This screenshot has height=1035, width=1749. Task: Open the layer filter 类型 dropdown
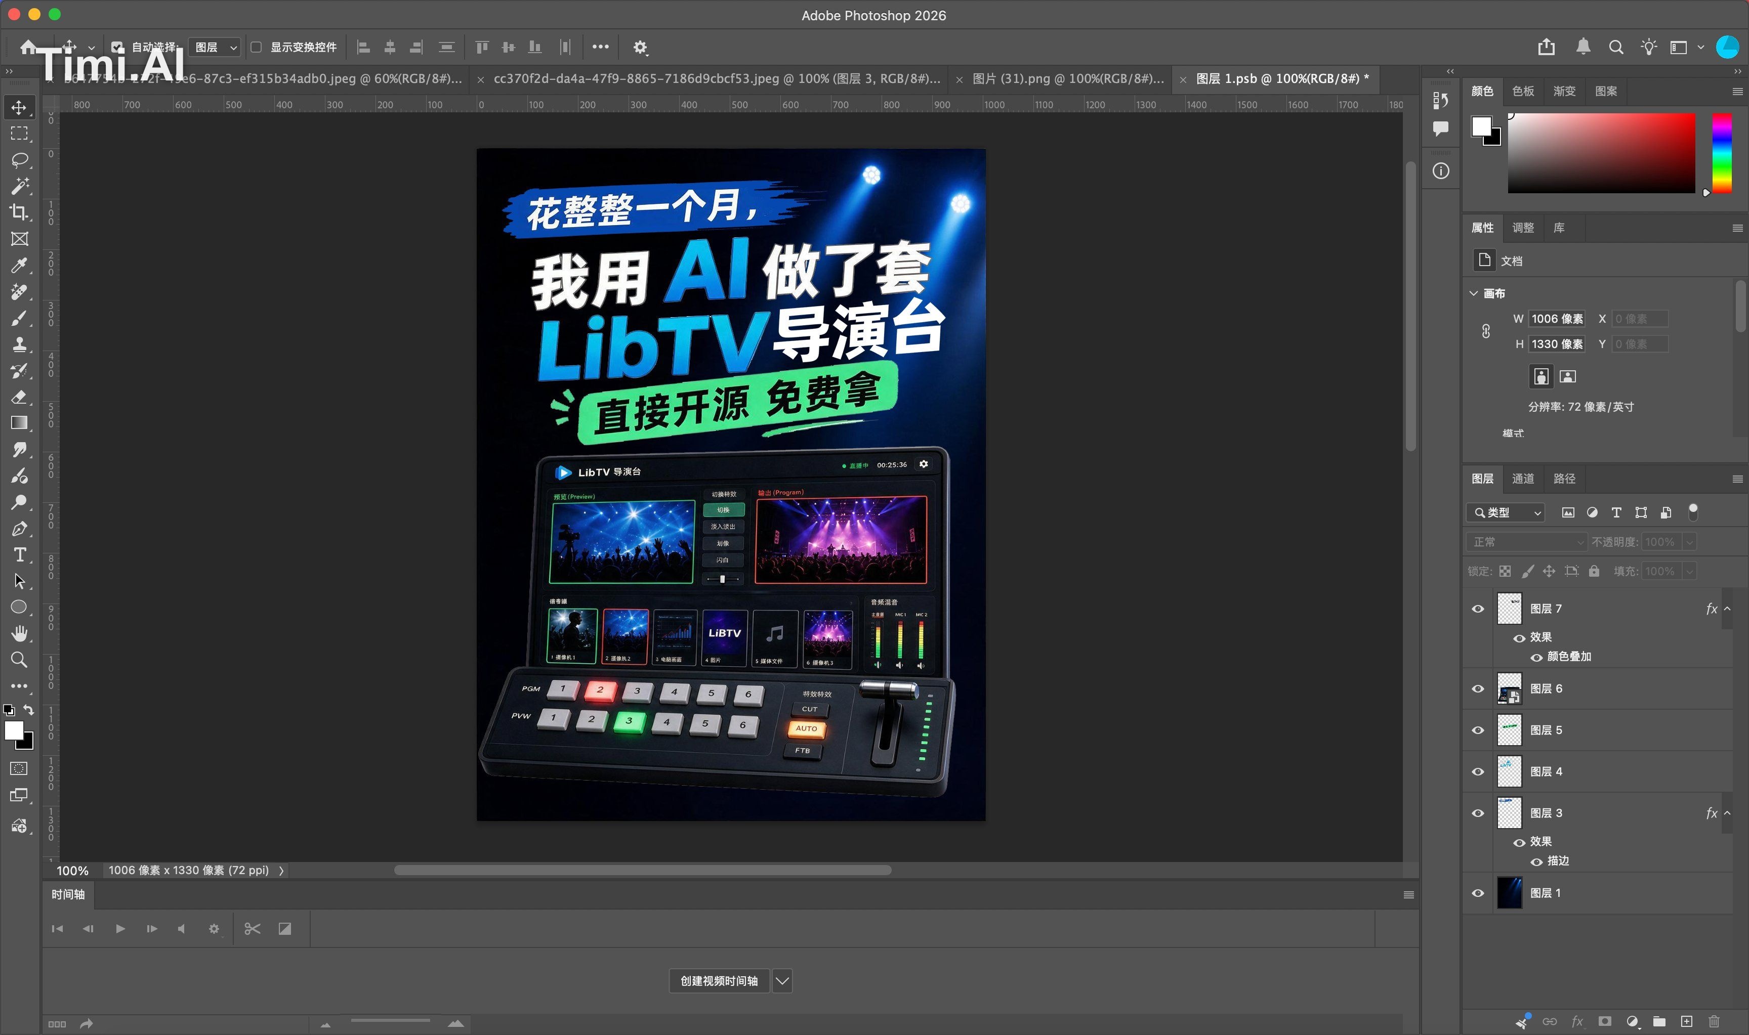coord(1506,512)
